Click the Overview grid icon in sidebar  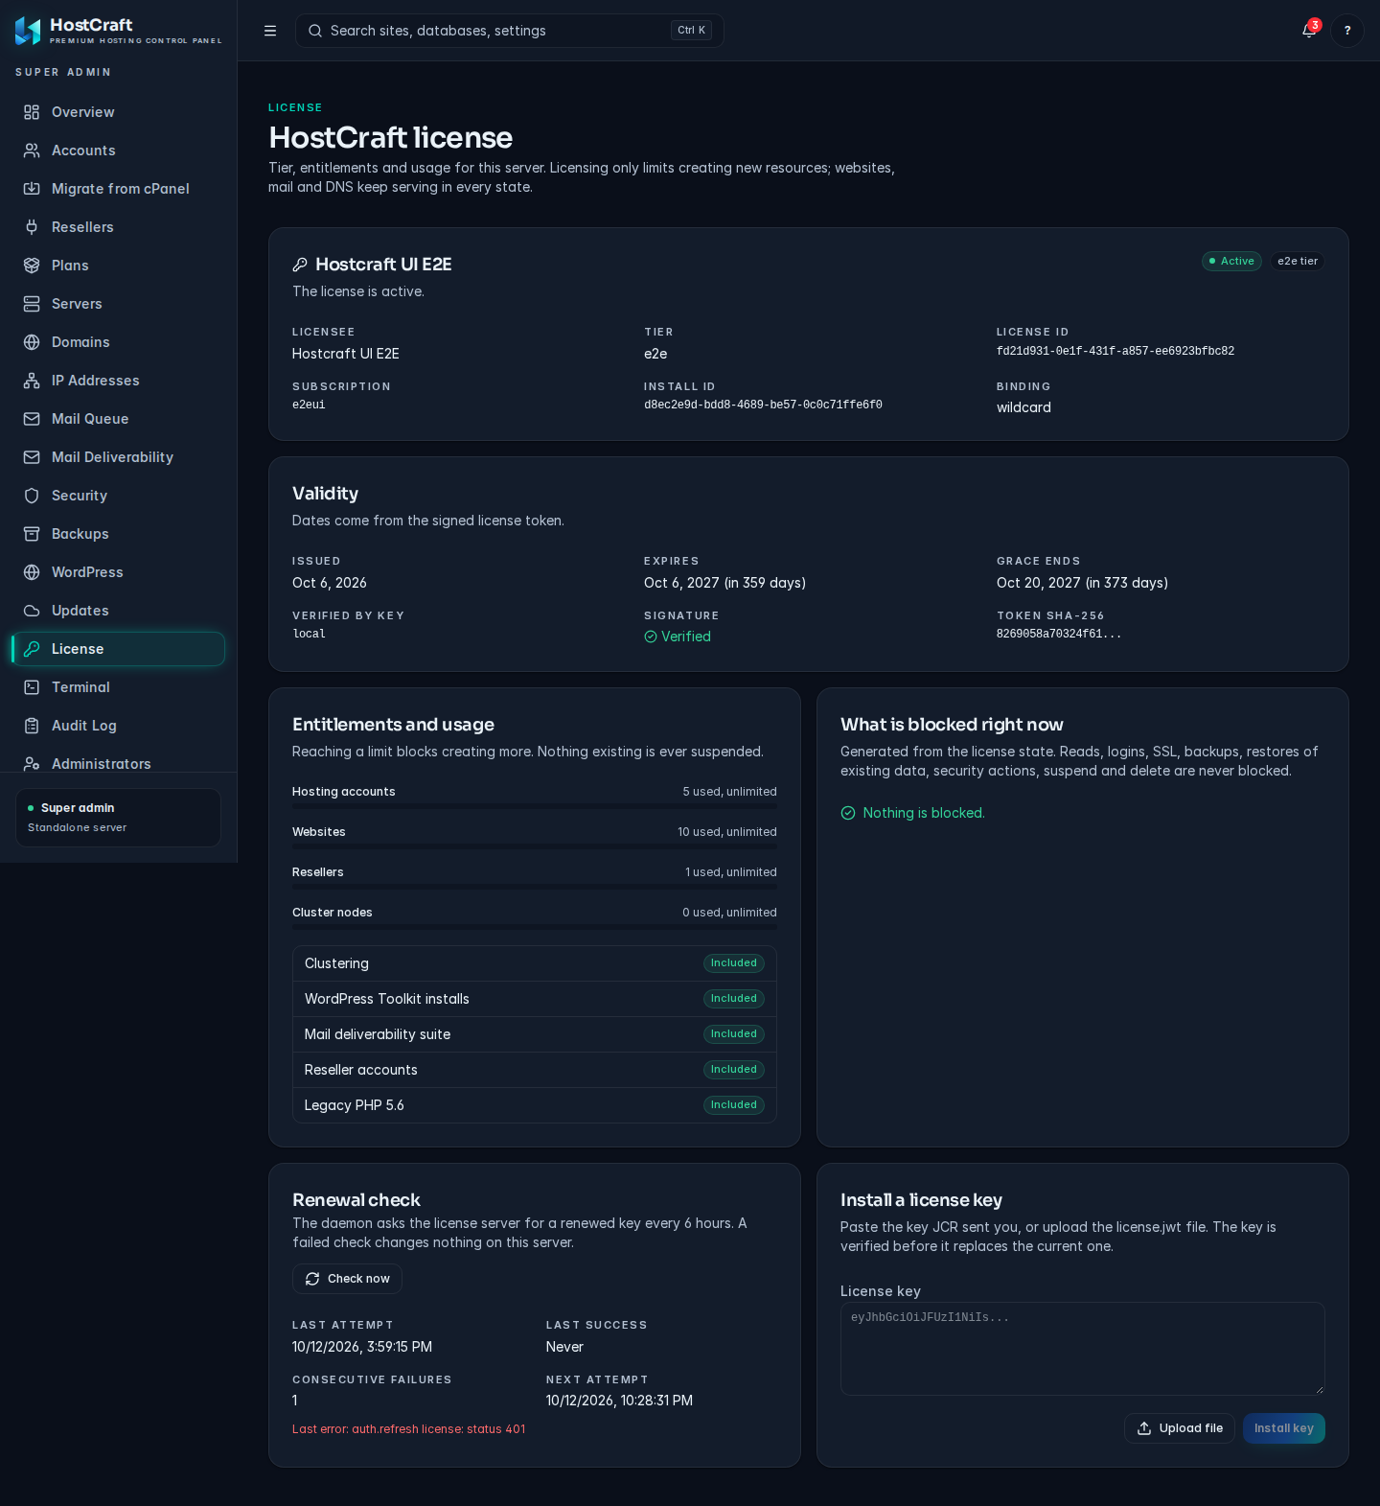click(32, 112)
